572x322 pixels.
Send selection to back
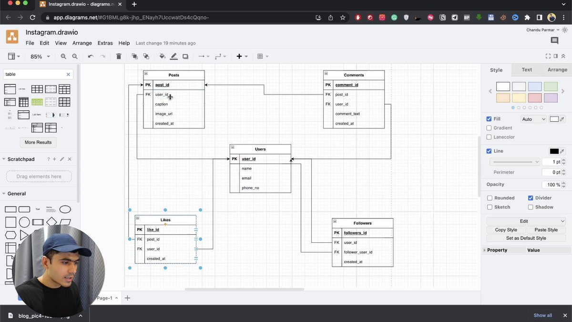[x=146, y=56]
